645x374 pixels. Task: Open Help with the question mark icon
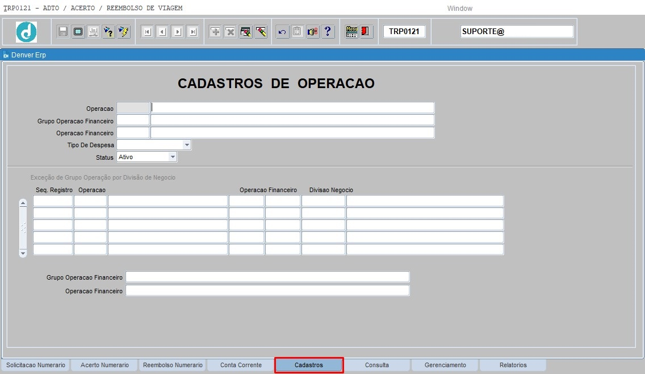click(x=328, y=32)
